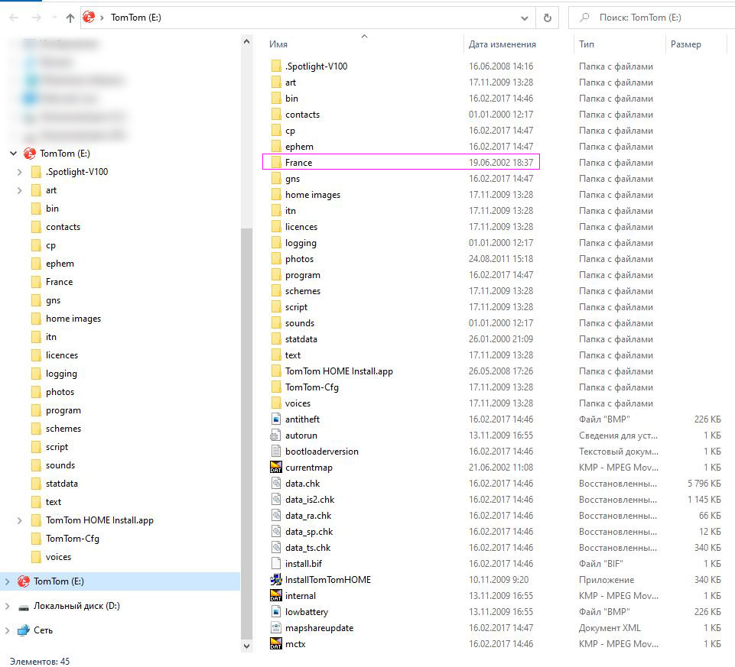
Task: Expand TomTom HOME Install.app tree node
Action: click(20, 520)
